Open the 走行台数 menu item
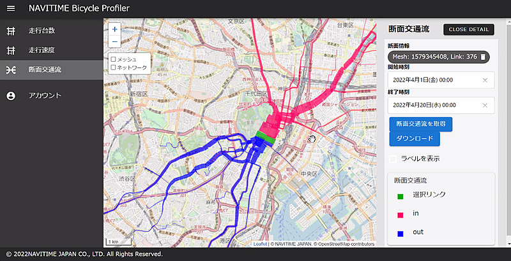The image size is (511, 261). pos(52,31)
